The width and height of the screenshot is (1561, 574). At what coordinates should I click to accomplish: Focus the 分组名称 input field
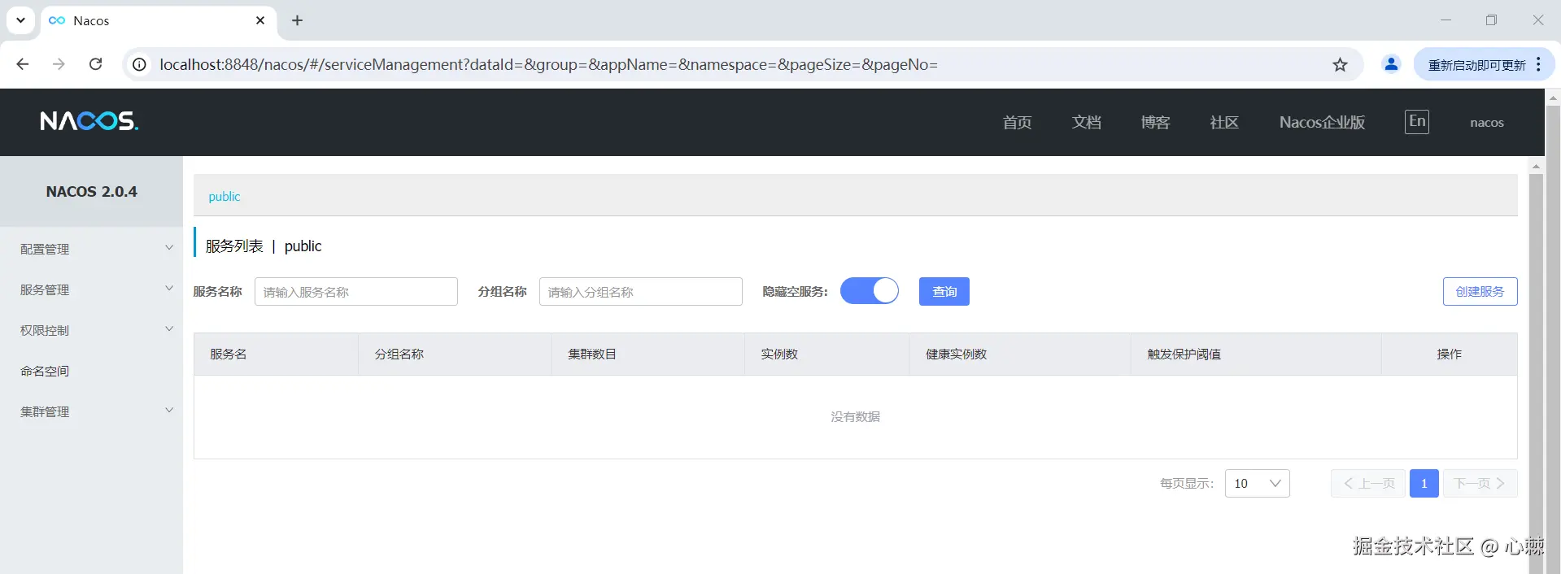coord(641,291)
